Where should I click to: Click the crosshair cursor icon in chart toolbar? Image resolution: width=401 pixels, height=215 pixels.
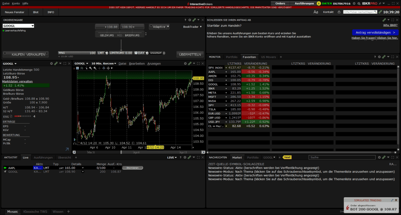pyautogui.click(x=99, y=68)
